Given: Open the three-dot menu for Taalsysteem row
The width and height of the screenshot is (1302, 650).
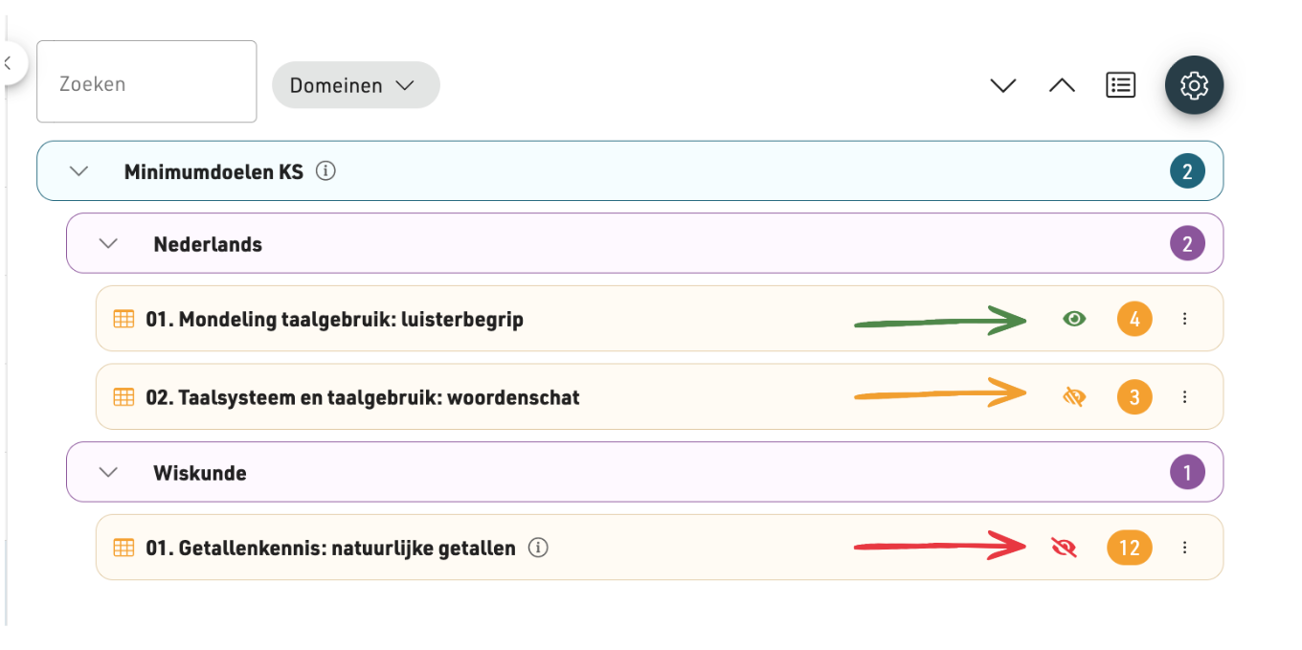Looking at the screenshot, I should (x=1184, y=396).
